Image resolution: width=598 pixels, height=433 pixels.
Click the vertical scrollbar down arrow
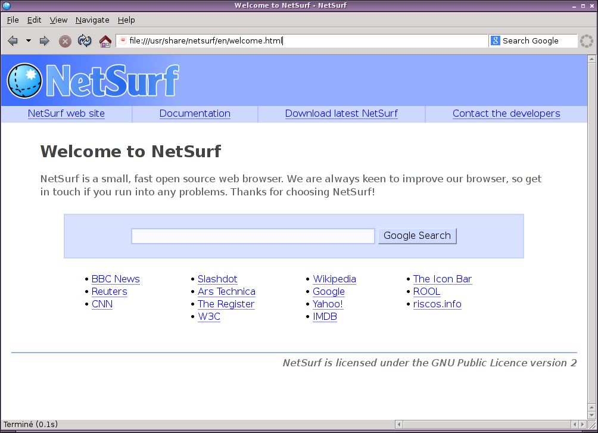[x=591, y=416]
